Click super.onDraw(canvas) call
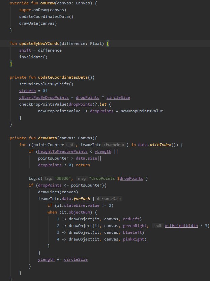The image size is (210, 281). pos(42,10)
